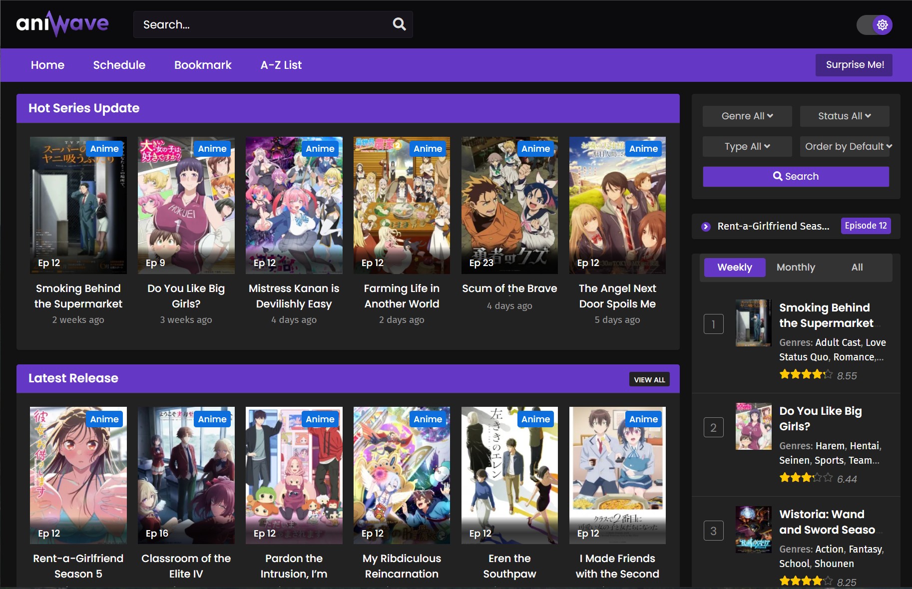Screen dimensions: 912x589
Task: Open Farming Life in Another World poster
Action: [402, 205]
